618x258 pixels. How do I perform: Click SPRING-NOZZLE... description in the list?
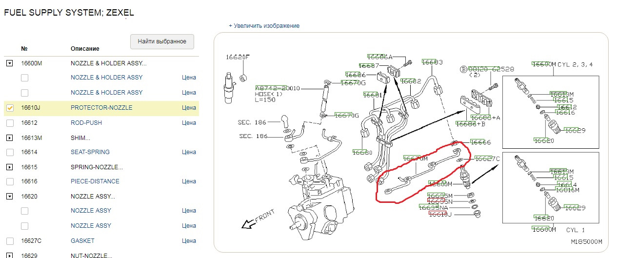point(97,167)
